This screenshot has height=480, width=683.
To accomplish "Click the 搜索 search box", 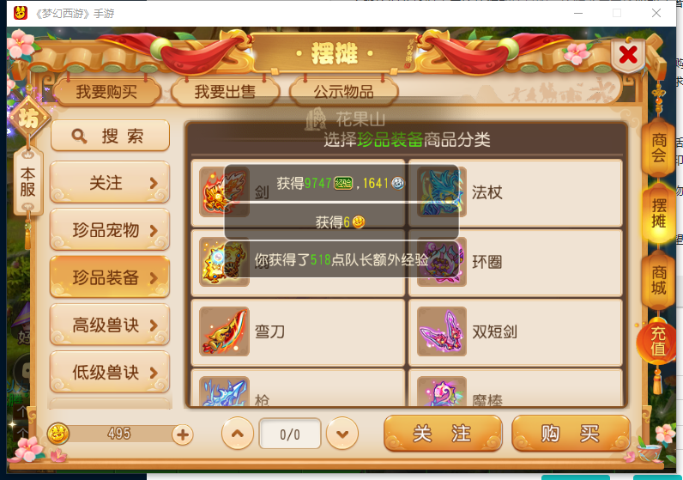I will (110, 136).
